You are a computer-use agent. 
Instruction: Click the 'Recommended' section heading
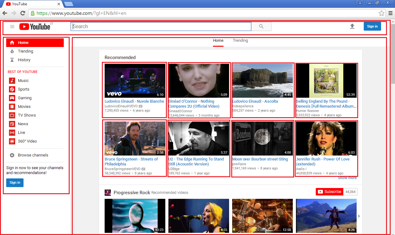pyautogui.click(x=120, y=58)
